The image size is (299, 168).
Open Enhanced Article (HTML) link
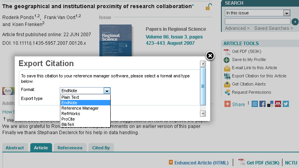(202, 163)
